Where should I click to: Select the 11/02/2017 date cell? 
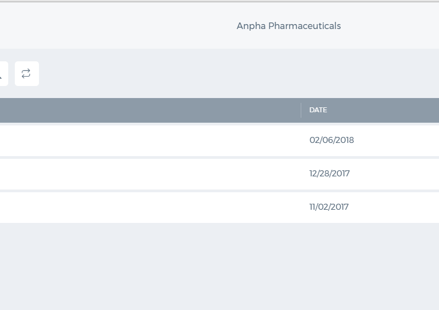(329, 207)
